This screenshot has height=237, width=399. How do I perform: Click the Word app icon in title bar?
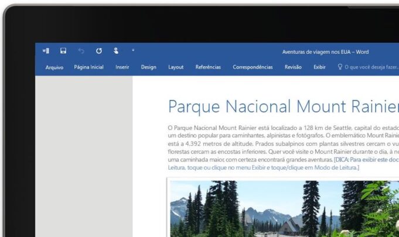[46, 51]
